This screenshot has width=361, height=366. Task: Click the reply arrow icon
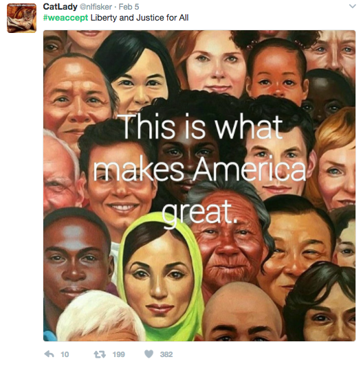(x=49, y=354)
